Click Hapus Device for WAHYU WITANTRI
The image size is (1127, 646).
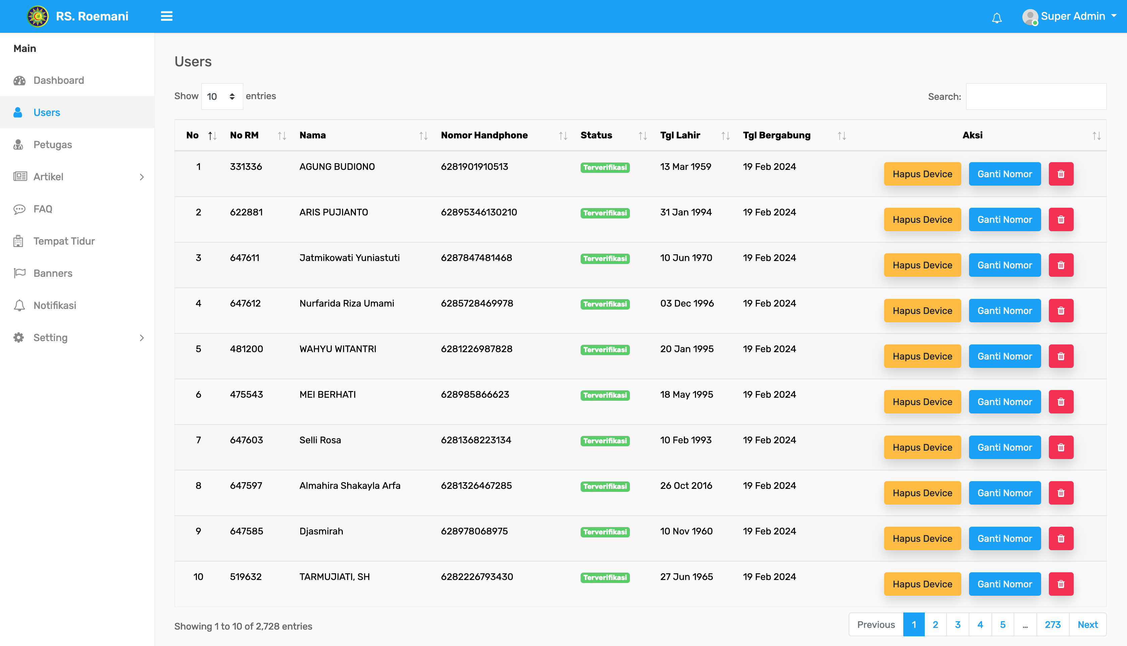tap(922, 356)
